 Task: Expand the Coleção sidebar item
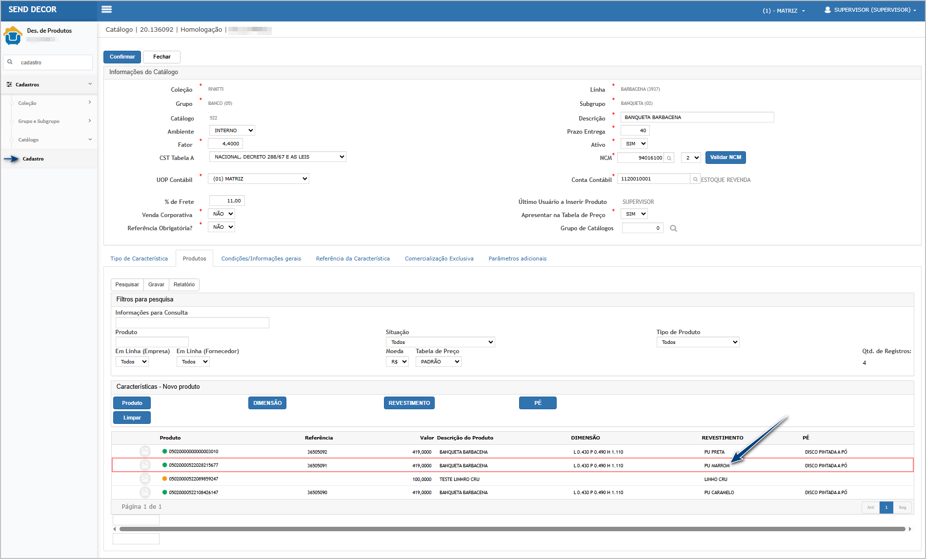point(49,103)
